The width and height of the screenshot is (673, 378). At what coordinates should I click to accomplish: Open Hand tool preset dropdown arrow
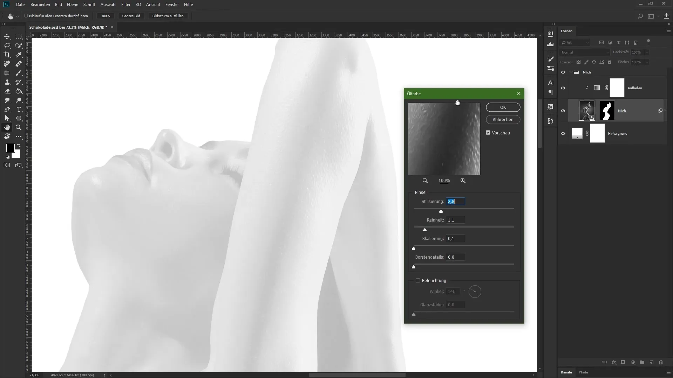pos(17,16)
